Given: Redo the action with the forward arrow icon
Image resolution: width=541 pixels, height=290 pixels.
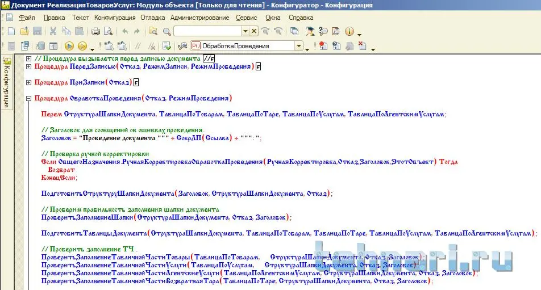Looking at the screenshot, I should [x=137, y=31].
